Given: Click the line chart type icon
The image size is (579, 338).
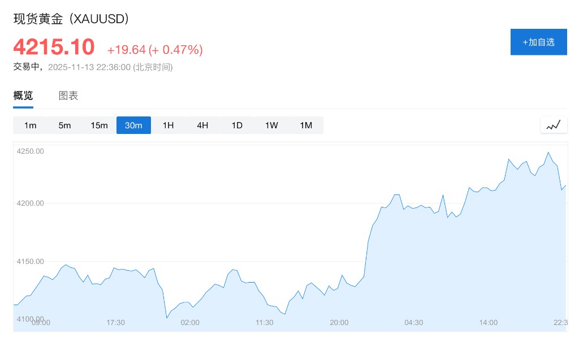Looking at the screenshot, I should click(x=554, y=125).
